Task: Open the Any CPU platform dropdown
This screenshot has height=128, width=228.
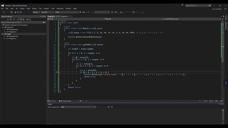Action: (47, 12)
